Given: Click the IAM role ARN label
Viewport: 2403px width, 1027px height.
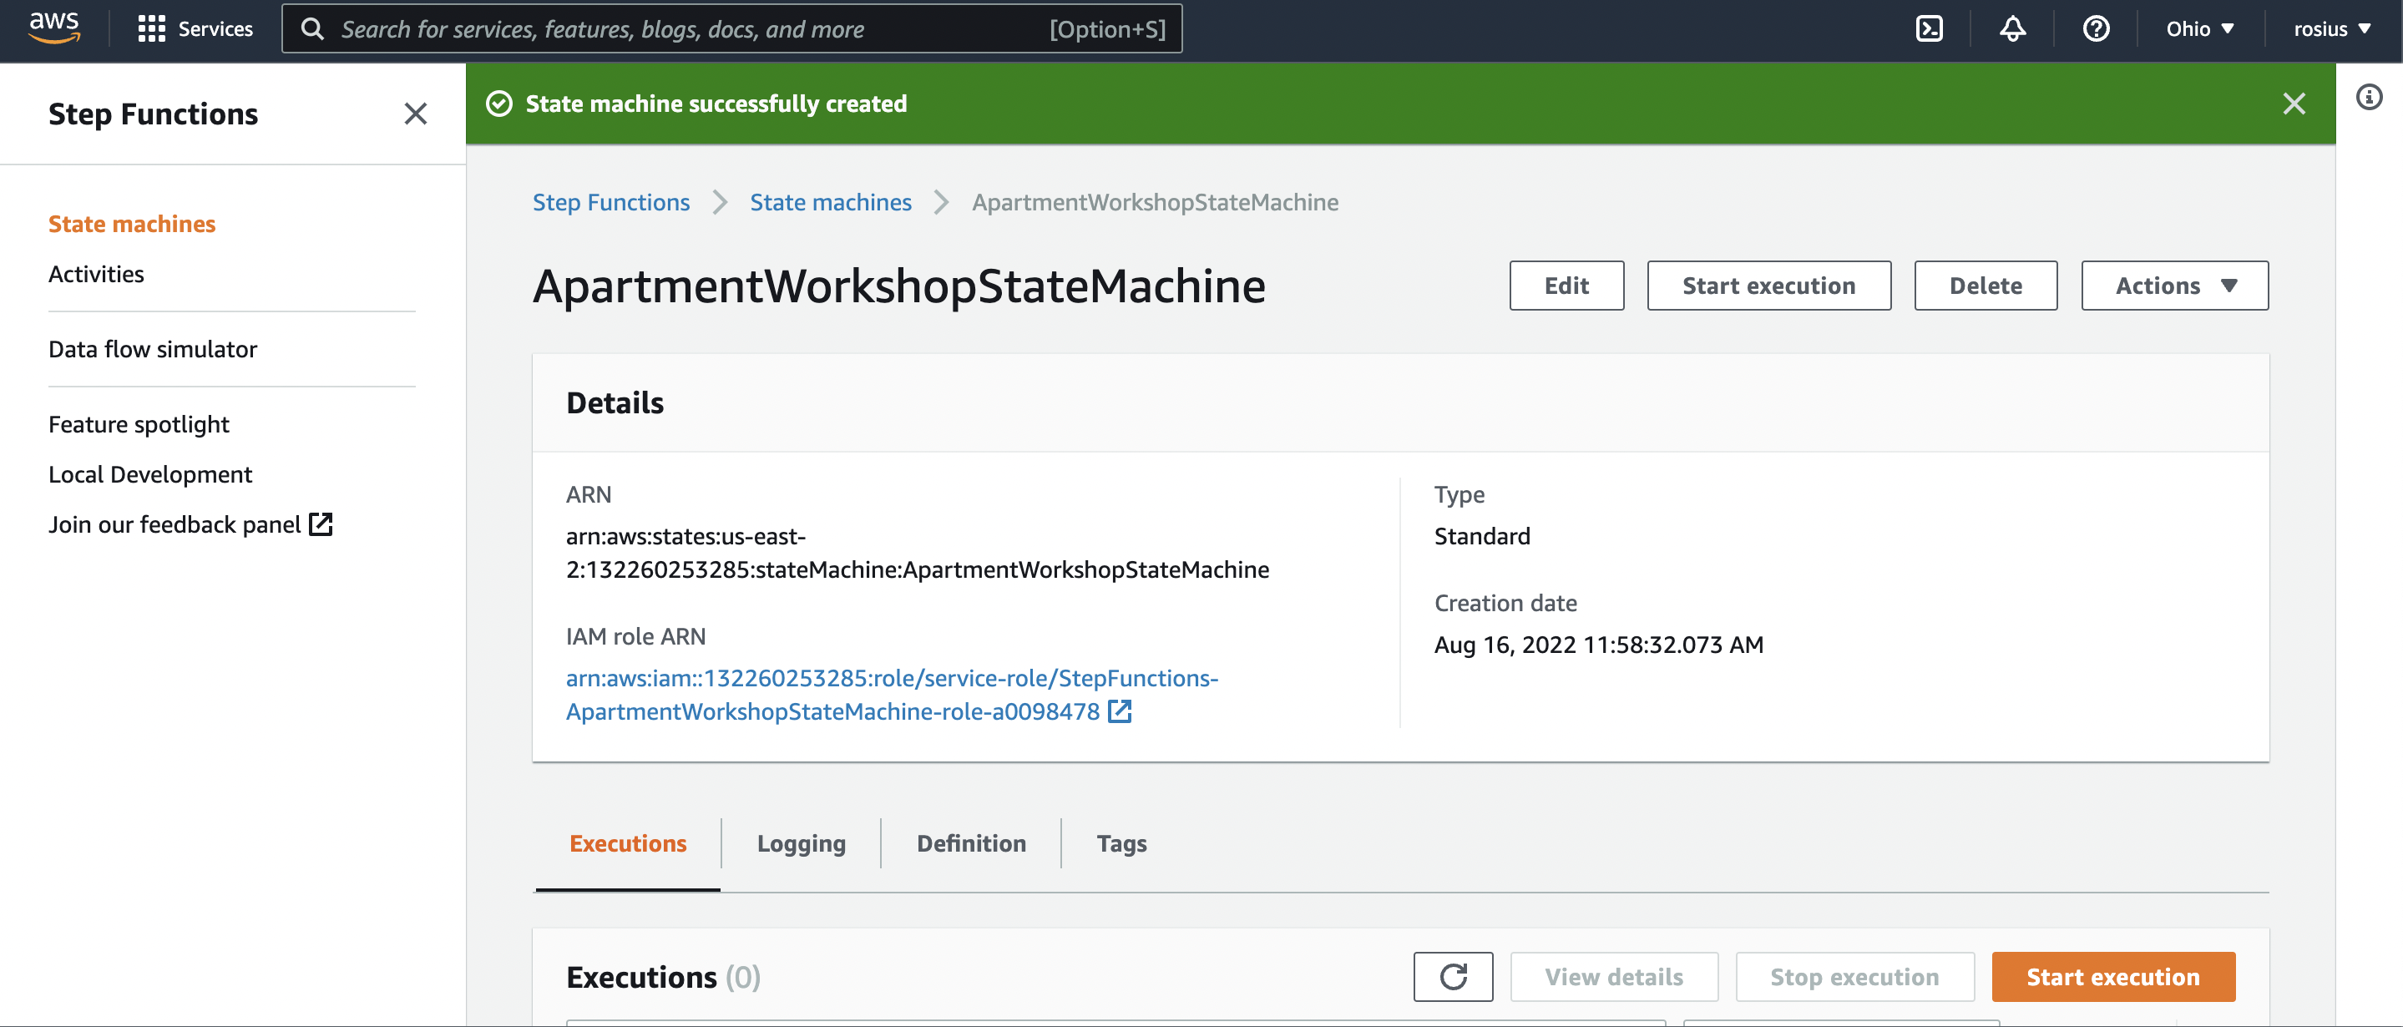Looking at the screenshot, I should (x=635, y=636).
